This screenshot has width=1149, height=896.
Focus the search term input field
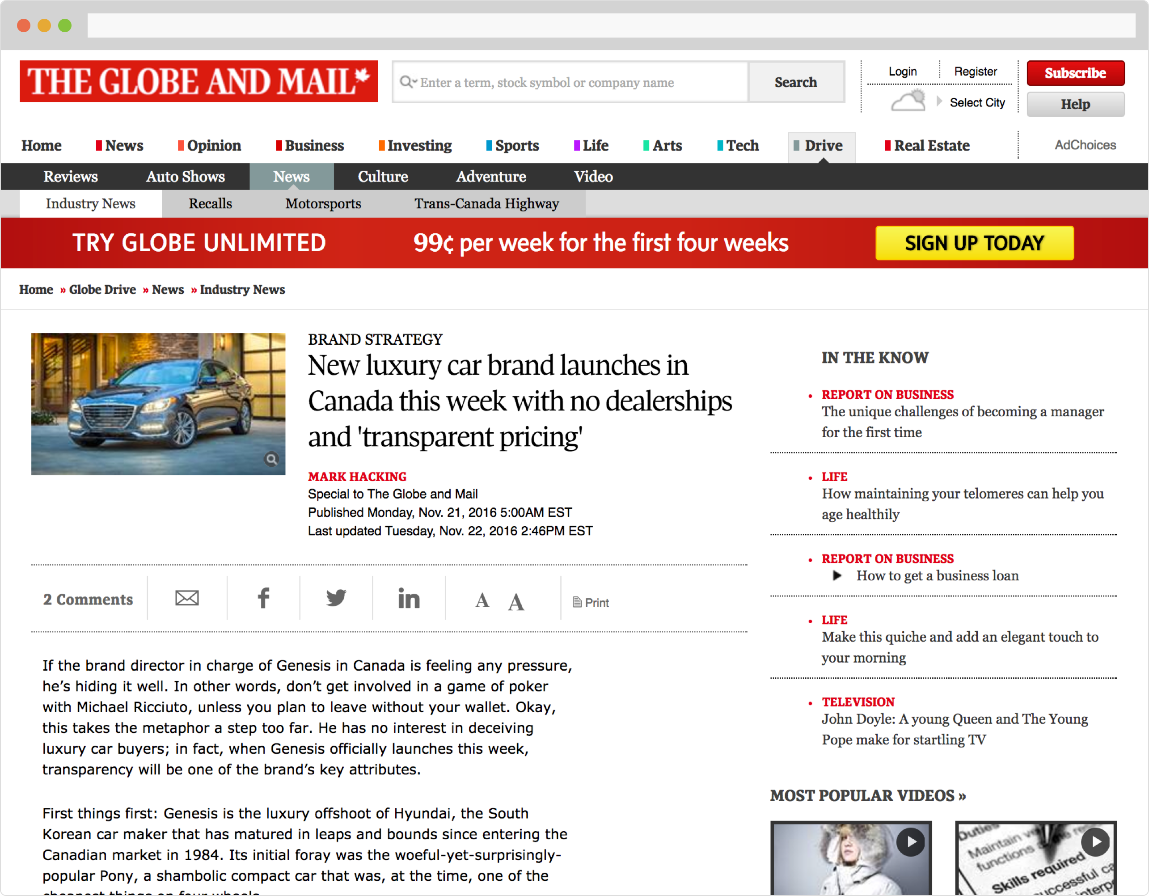pos(570,82)
